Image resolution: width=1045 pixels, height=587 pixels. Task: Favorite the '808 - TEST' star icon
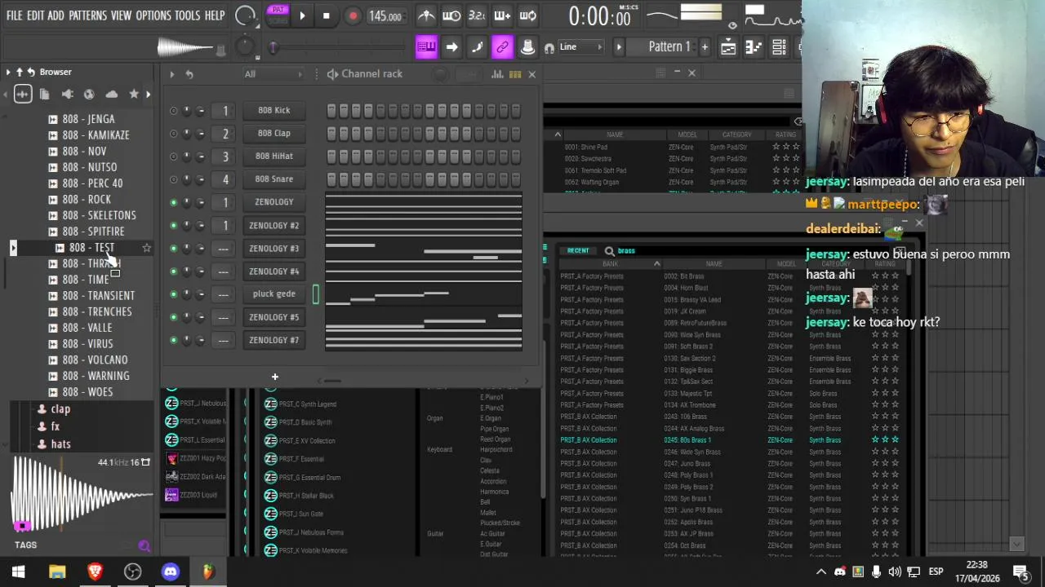pos(147,248)
